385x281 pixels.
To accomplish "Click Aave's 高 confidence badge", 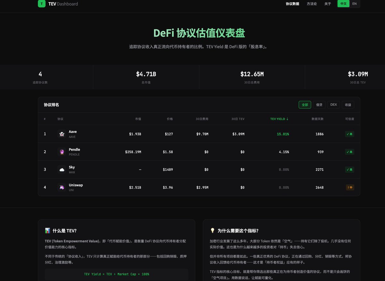I will coord(350,134).
